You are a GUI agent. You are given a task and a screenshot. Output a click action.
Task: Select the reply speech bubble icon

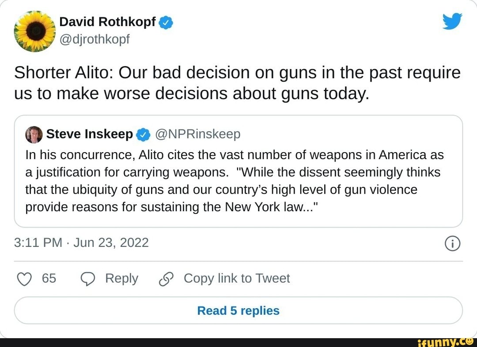(88, 279)
